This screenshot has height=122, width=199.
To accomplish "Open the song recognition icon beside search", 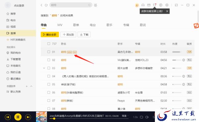I will tap(96, 5).
